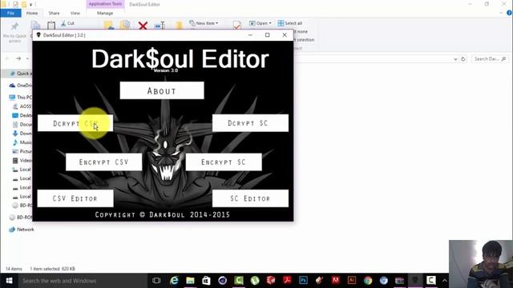Screen dimensions: 513x288
Task: Switch to the Home ribbon tab
Action: coord(32,13)
